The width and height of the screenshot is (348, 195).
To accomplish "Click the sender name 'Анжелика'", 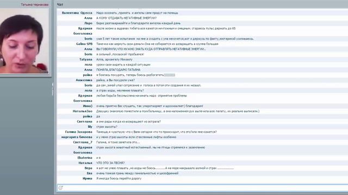I will coord(84,80).
